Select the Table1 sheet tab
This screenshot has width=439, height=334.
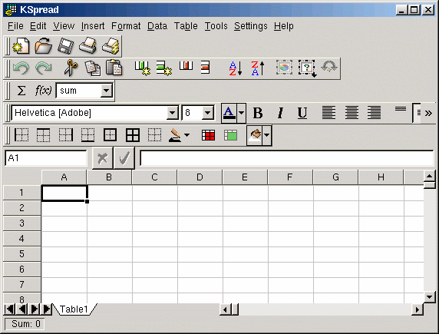click(x=74, y=309)
